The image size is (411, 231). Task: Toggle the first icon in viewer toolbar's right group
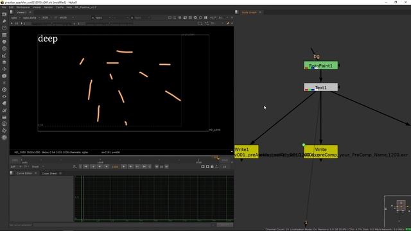[170, 17]
